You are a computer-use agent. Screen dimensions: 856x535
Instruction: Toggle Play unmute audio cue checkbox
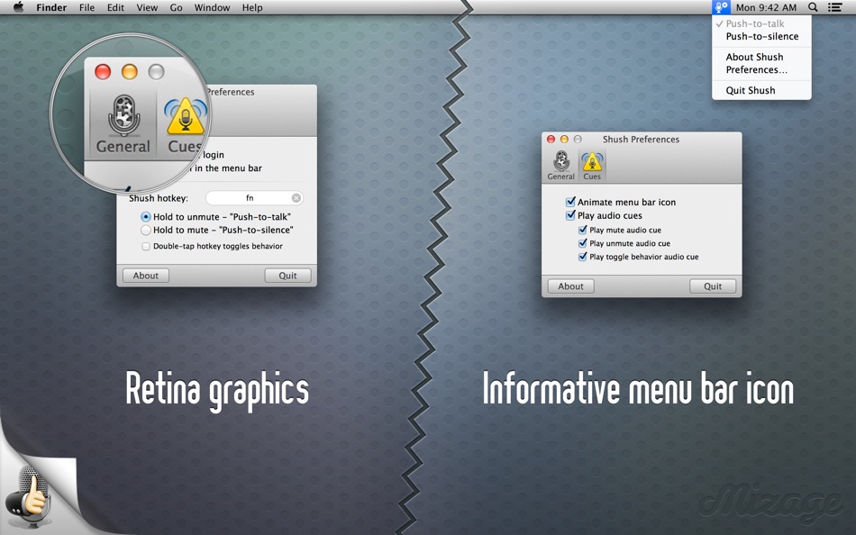[582, 243]
